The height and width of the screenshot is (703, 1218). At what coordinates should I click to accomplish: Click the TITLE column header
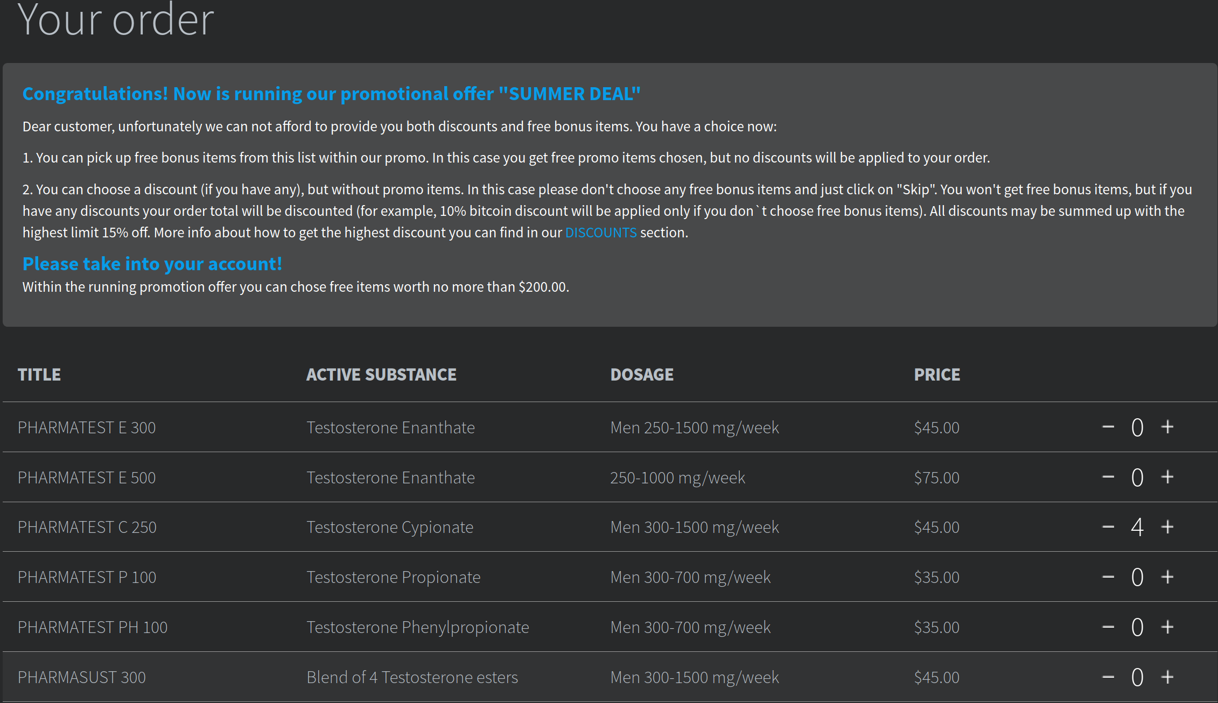(x=39, y=375)
